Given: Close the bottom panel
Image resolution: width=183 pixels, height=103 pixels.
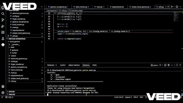Looking at the screenshot, I should [180, 65].
